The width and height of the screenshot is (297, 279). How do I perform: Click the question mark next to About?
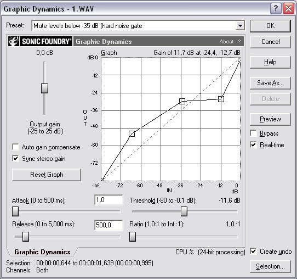pos(239,41)
